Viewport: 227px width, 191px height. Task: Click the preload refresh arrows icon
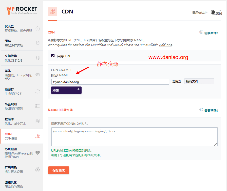(x=38, y=92)
